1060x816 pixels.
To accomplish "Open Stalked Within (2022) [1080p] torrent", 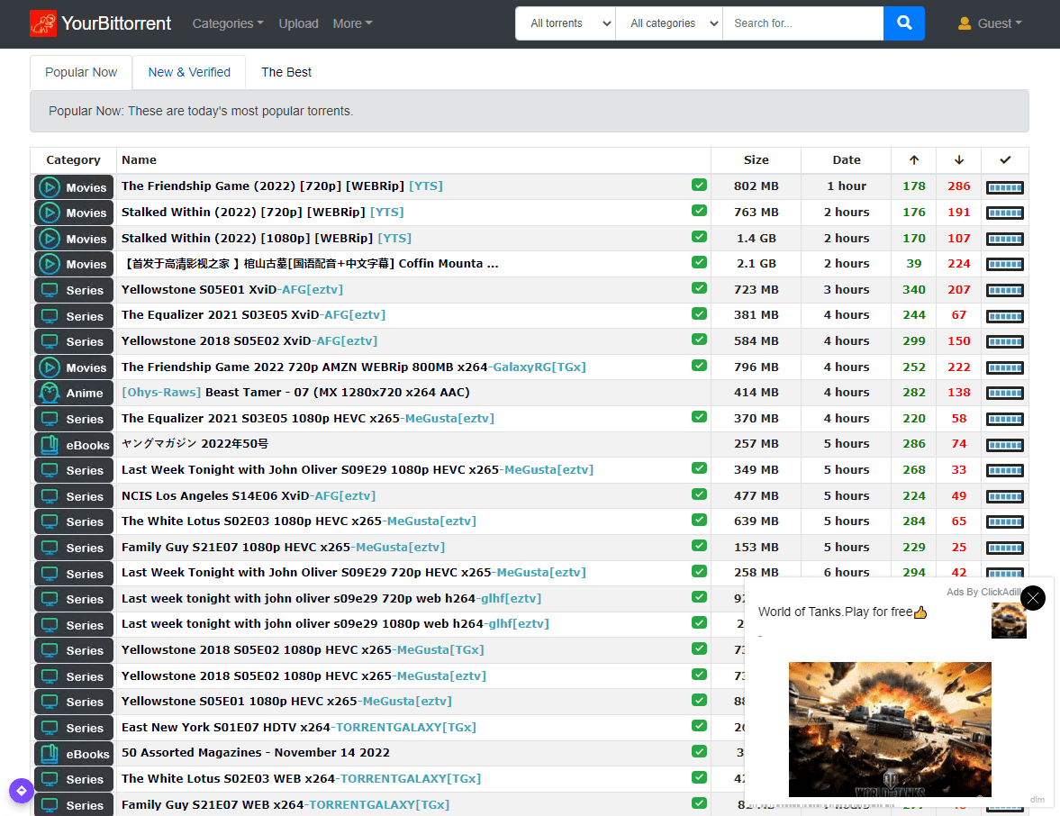I will click(x=267, y=238).
